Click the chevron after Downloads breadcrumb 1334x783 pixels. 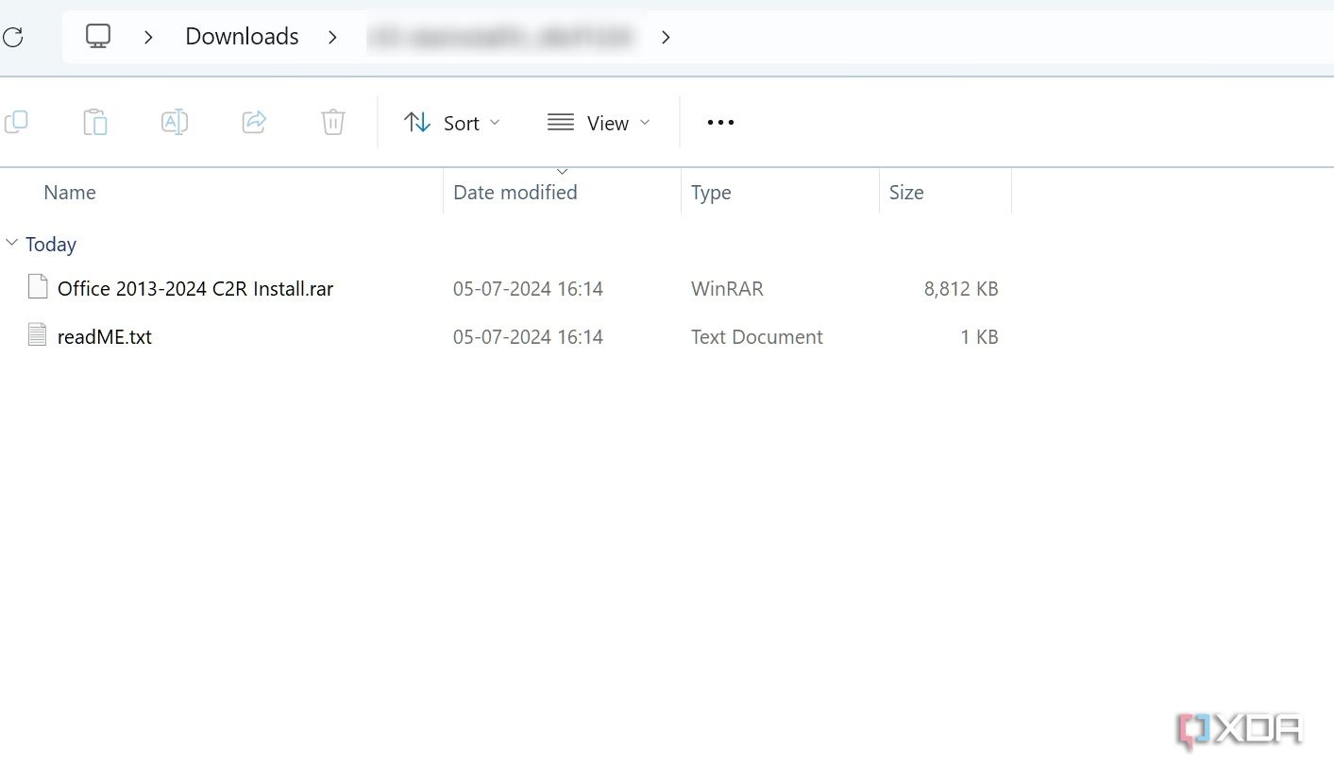pos(332,37)
